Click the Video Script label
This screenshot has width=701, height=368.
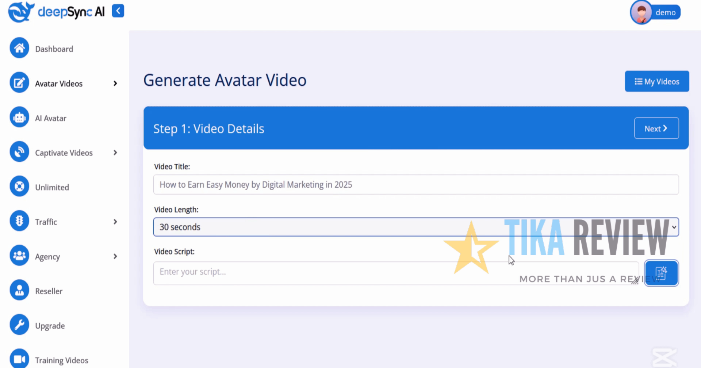pos(174,252)
